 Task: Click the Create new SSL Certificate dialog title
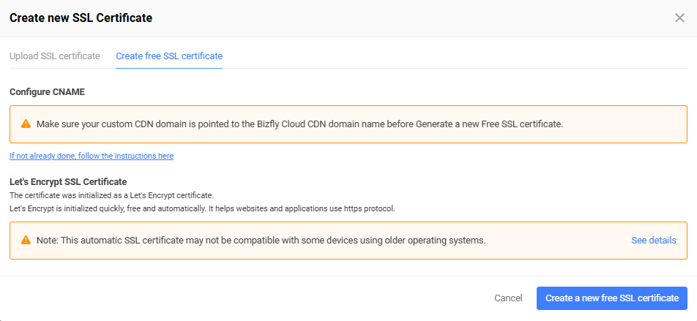81,18
